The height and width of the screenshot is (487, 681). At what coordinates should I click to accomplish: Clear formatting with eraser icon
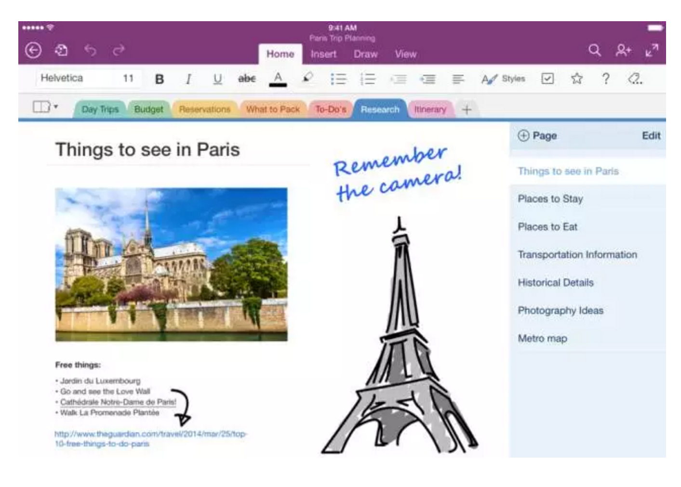coord(635,79)
